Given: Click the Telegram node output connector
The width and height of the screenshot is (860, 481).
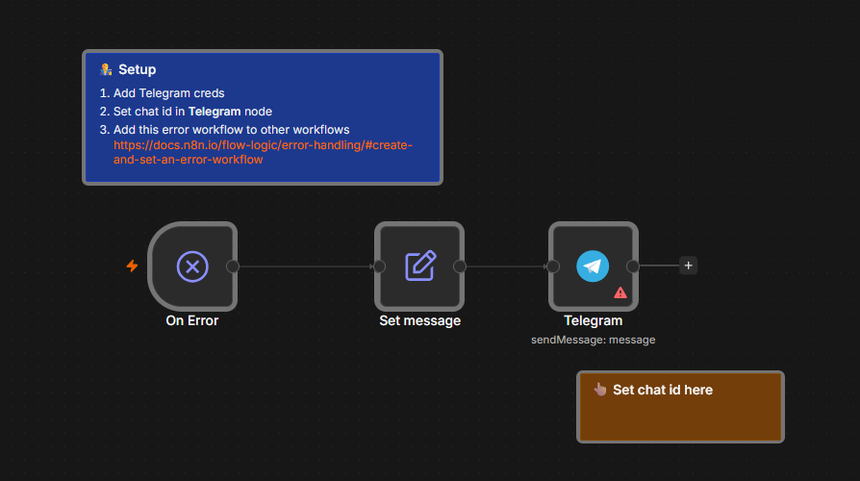Looking at the screenshot, I should (633, 266).
